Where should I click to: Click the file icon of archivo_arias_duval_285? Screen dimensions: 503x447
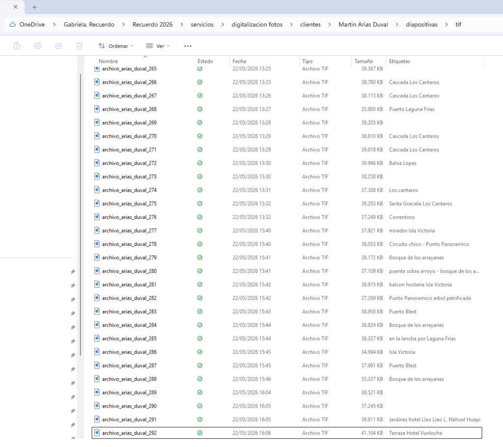[97, 338]
